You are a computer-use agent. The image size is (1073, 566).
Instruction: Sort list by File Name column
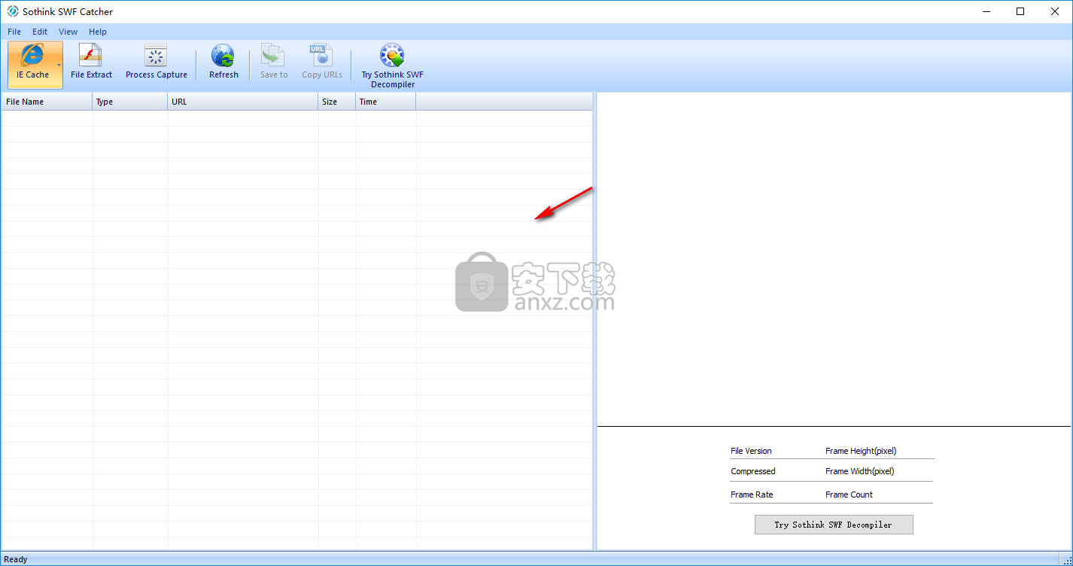47,102
